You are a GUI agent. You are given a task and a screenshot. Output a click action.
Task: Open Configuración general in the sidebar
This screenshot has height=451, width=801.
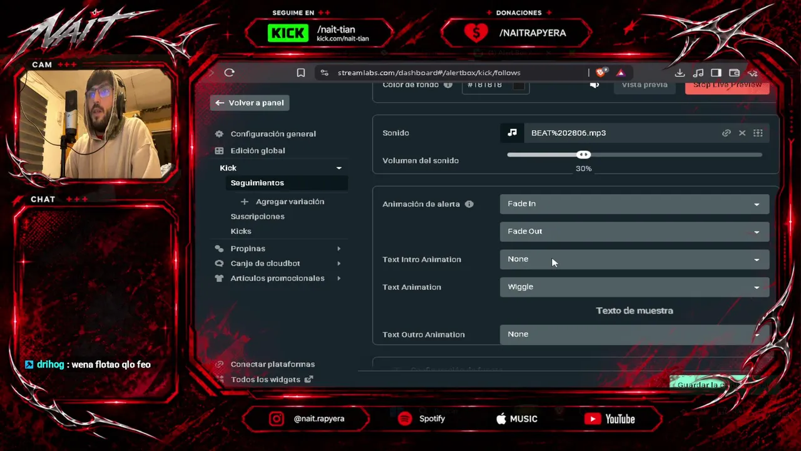(273, 134)
